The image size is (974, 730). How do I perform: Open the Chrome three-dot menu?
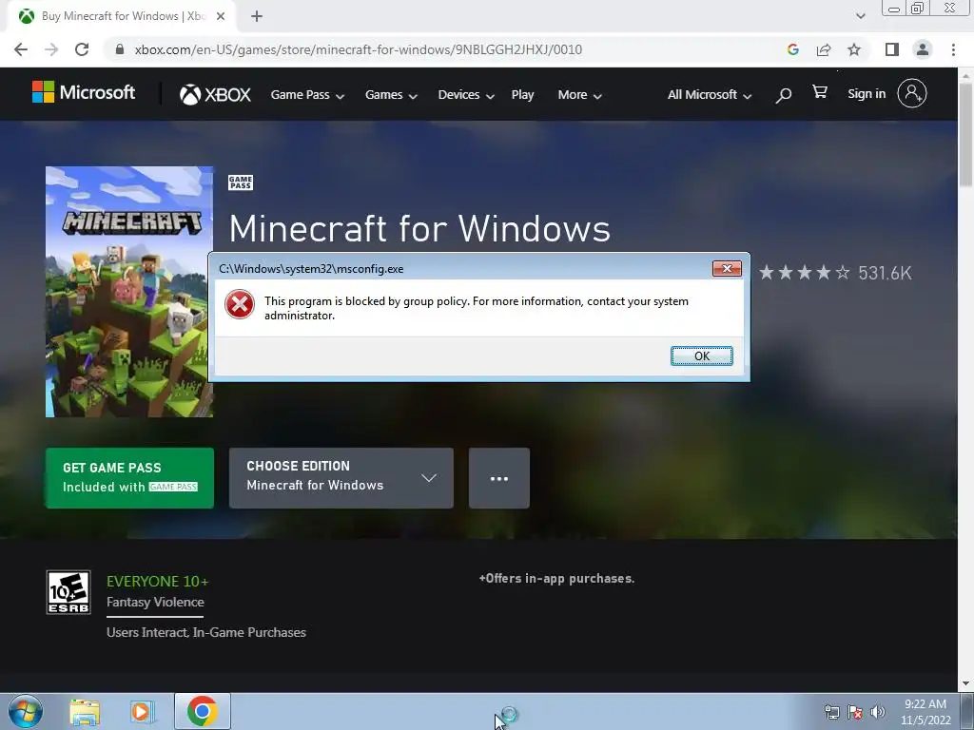953,49
